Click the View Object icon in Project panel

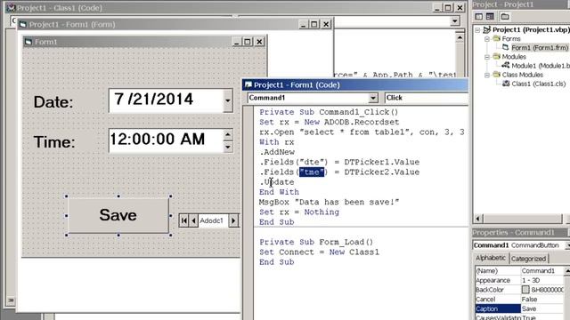pos(490,16)
